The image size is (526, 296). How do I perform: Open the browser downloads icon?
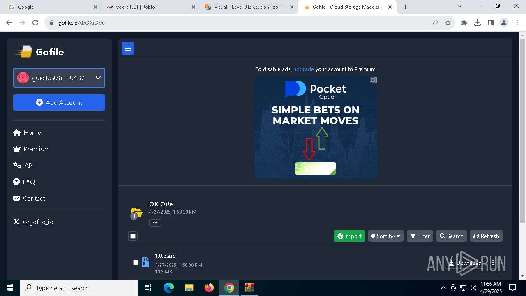478,23
